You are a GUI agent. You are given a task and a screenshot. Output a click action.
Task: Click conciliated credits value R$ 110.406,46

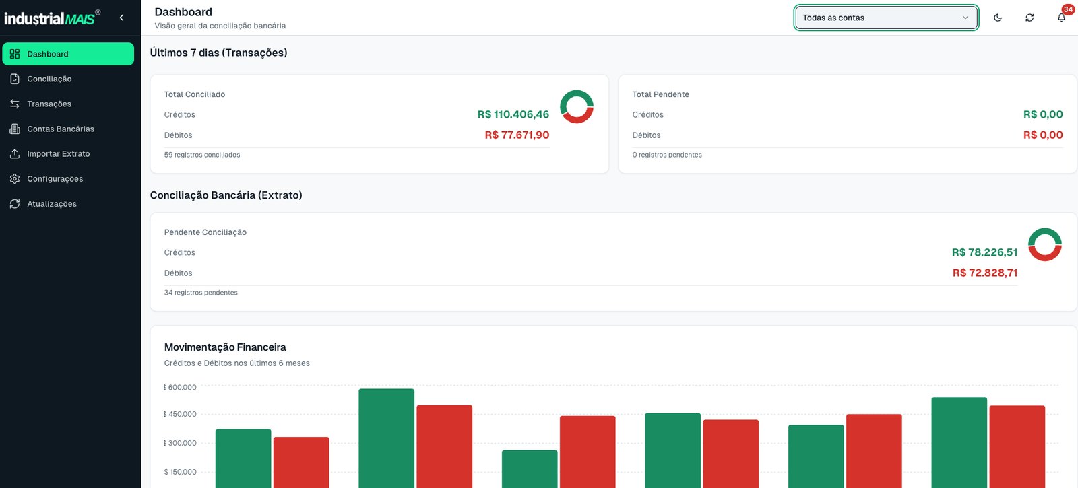(513, 114)
